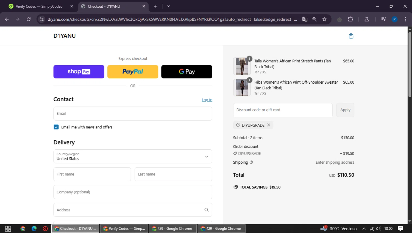The width and height of the screenshot is (412, 233).
Task: Click the browser back arrow
Action: [7, 19]
